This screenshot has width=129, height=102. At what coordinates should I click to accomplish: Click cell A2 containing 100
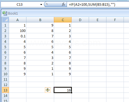[x=18, y=31]
